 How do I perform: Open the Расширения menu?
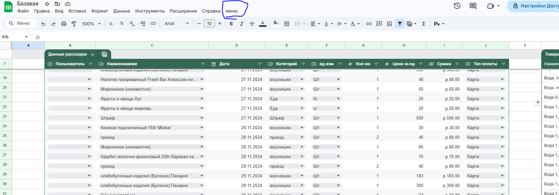(x=184, y=11)
